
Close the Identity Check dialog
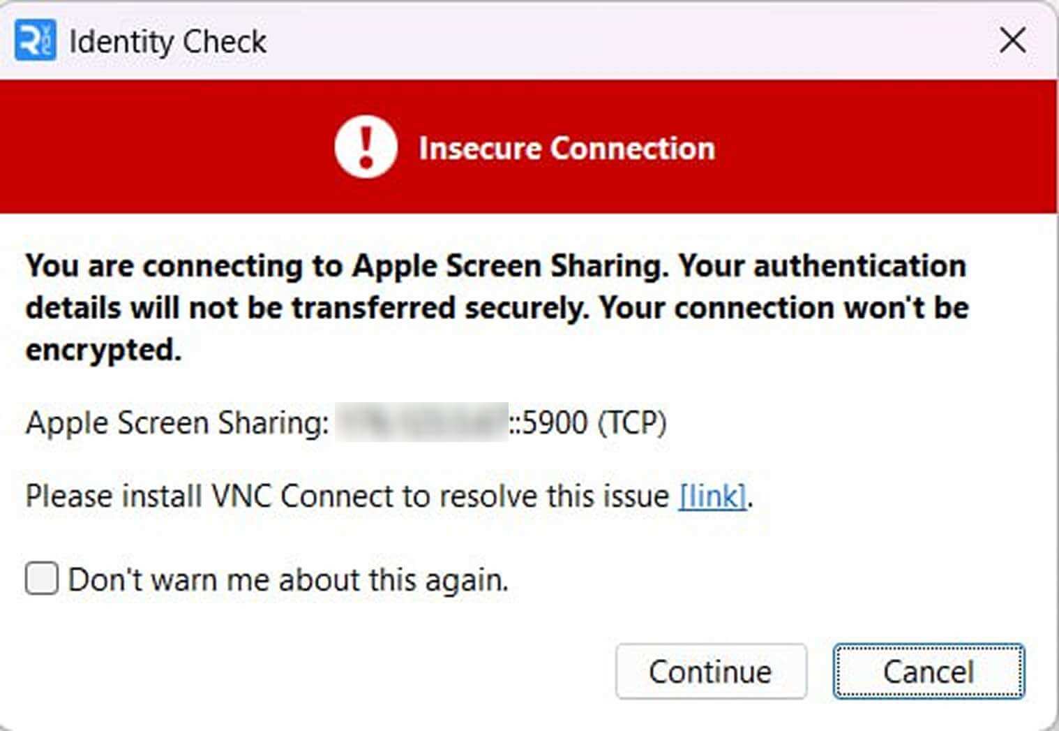tap(1012, 40)
